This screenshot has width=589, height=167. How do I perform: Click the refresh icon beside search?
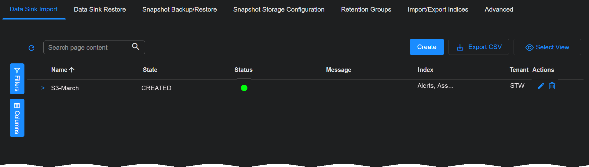click(31, 48)
